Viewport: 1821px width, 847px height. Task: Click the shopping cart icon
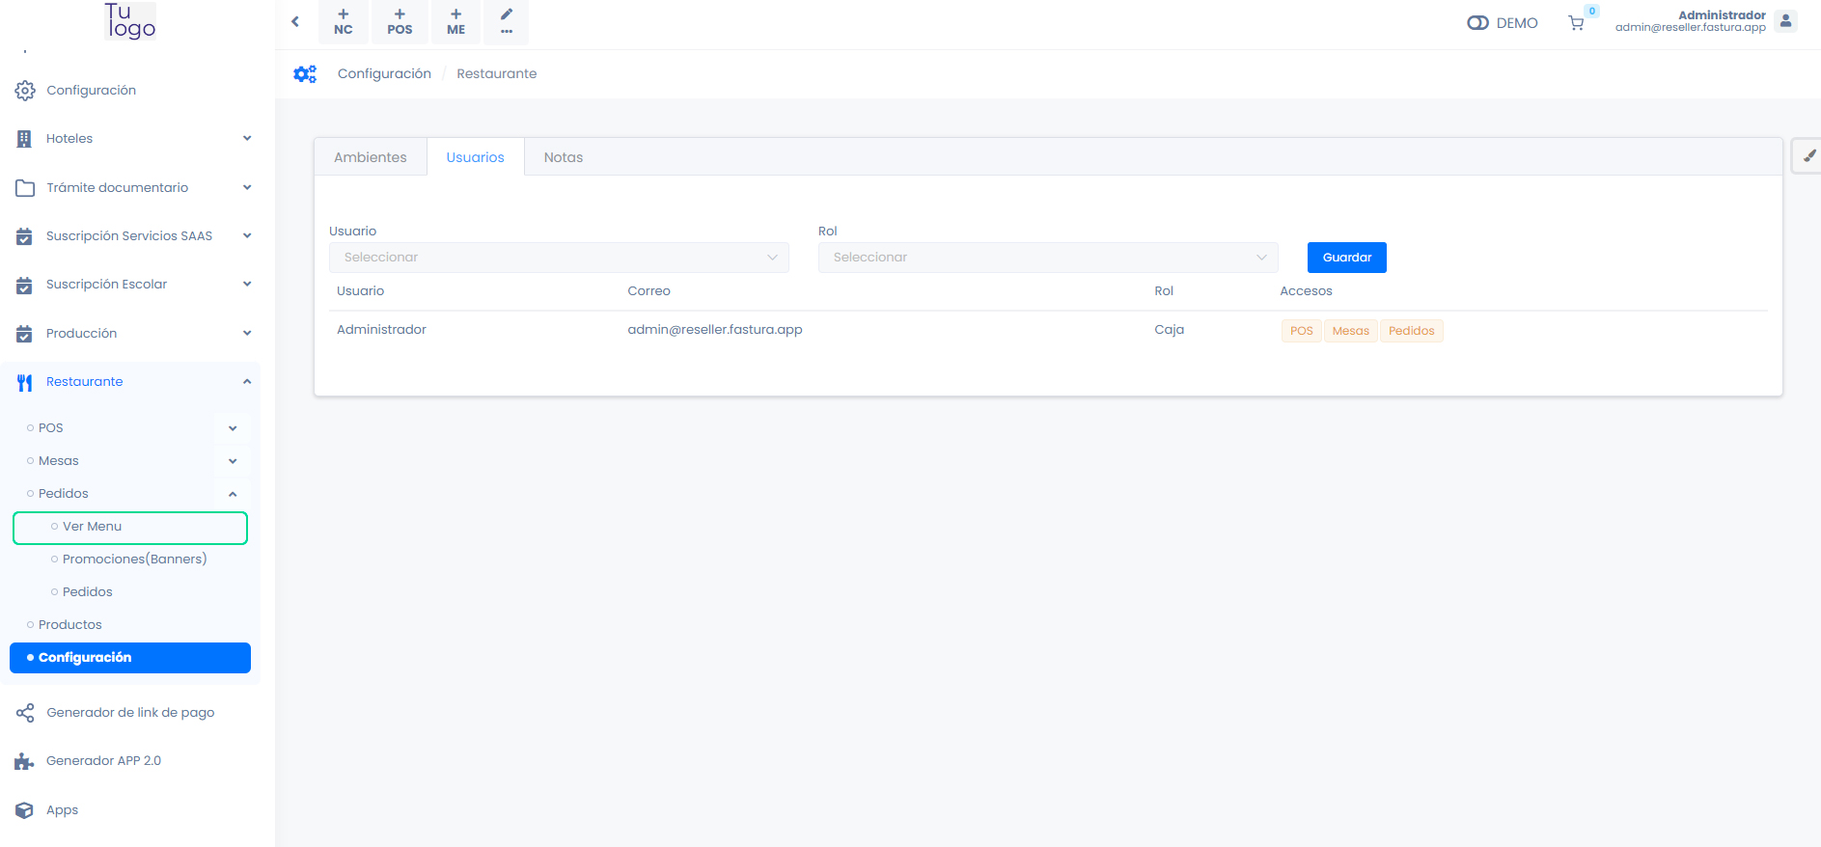(x=1576, y=23)
